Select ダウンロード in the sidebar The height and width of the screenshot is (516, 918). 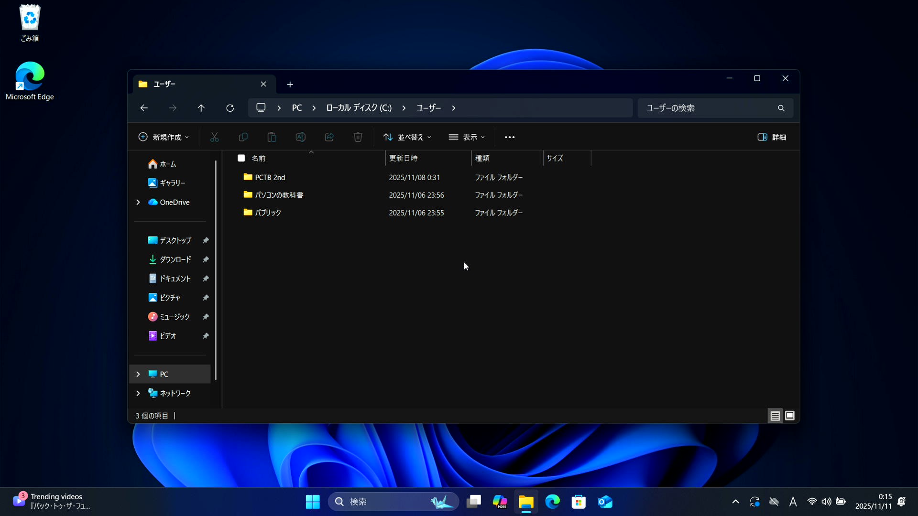[175, 259]
